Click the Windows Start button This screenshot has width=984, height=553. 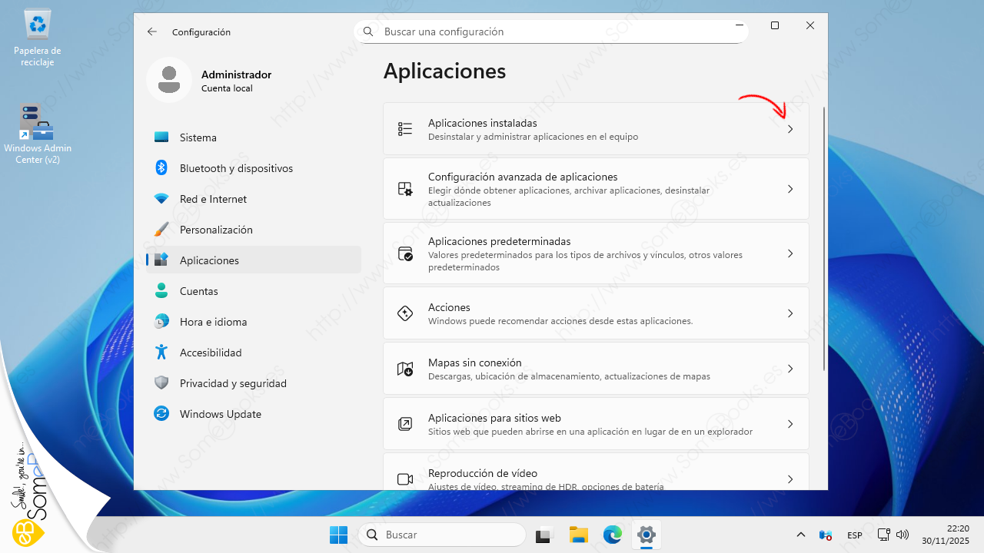(338, 535)
